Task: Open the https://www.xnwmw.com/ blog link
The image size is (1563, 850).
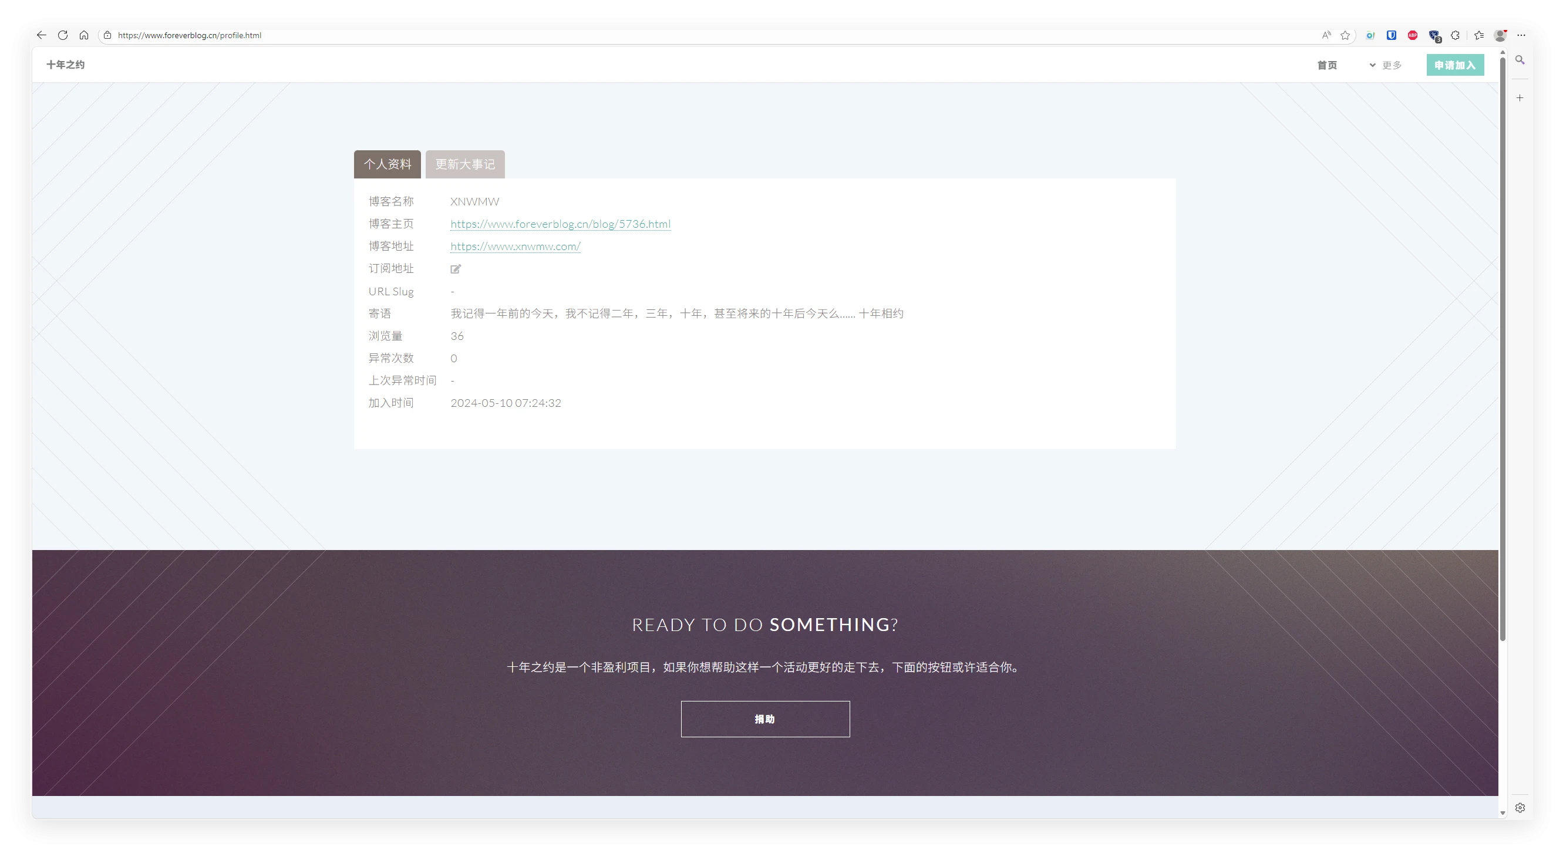Action: pyautogui.click(x=515, y=247)
